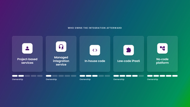The height and width of the screenshot is (107, 190).
Task: Select the 'Managed integration service' card title
Action: 61,61
